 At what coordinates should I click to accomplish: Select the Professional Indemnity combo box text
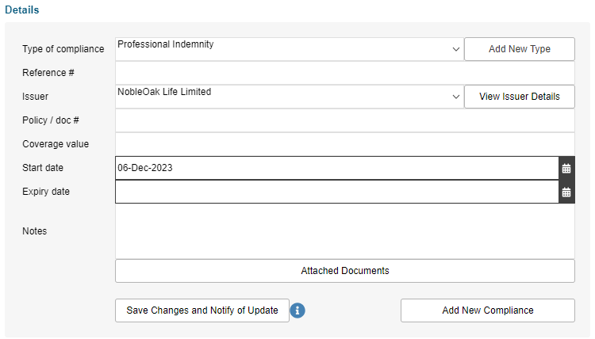[x=166, y=44]
